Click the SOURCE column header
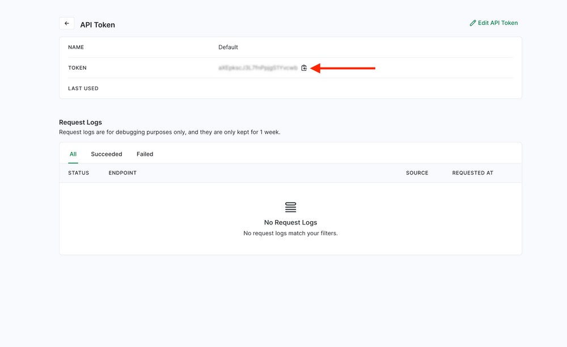The height and width of the screenshot is (347, 567). 417,172
